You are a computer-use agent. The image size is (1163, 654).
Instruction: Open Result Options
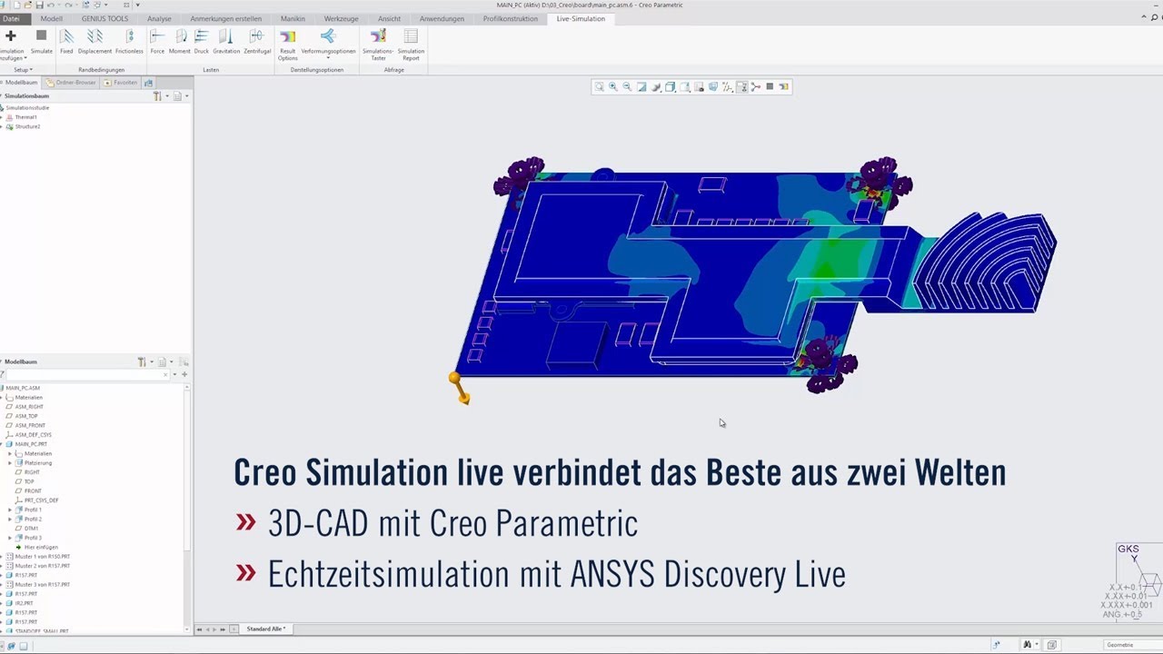click(x=288, y=44)
